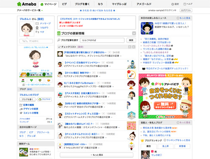The image size is (210, 159).
Task: Expand dropdown beside イベント 灯台島 entry
Action: 103,63
